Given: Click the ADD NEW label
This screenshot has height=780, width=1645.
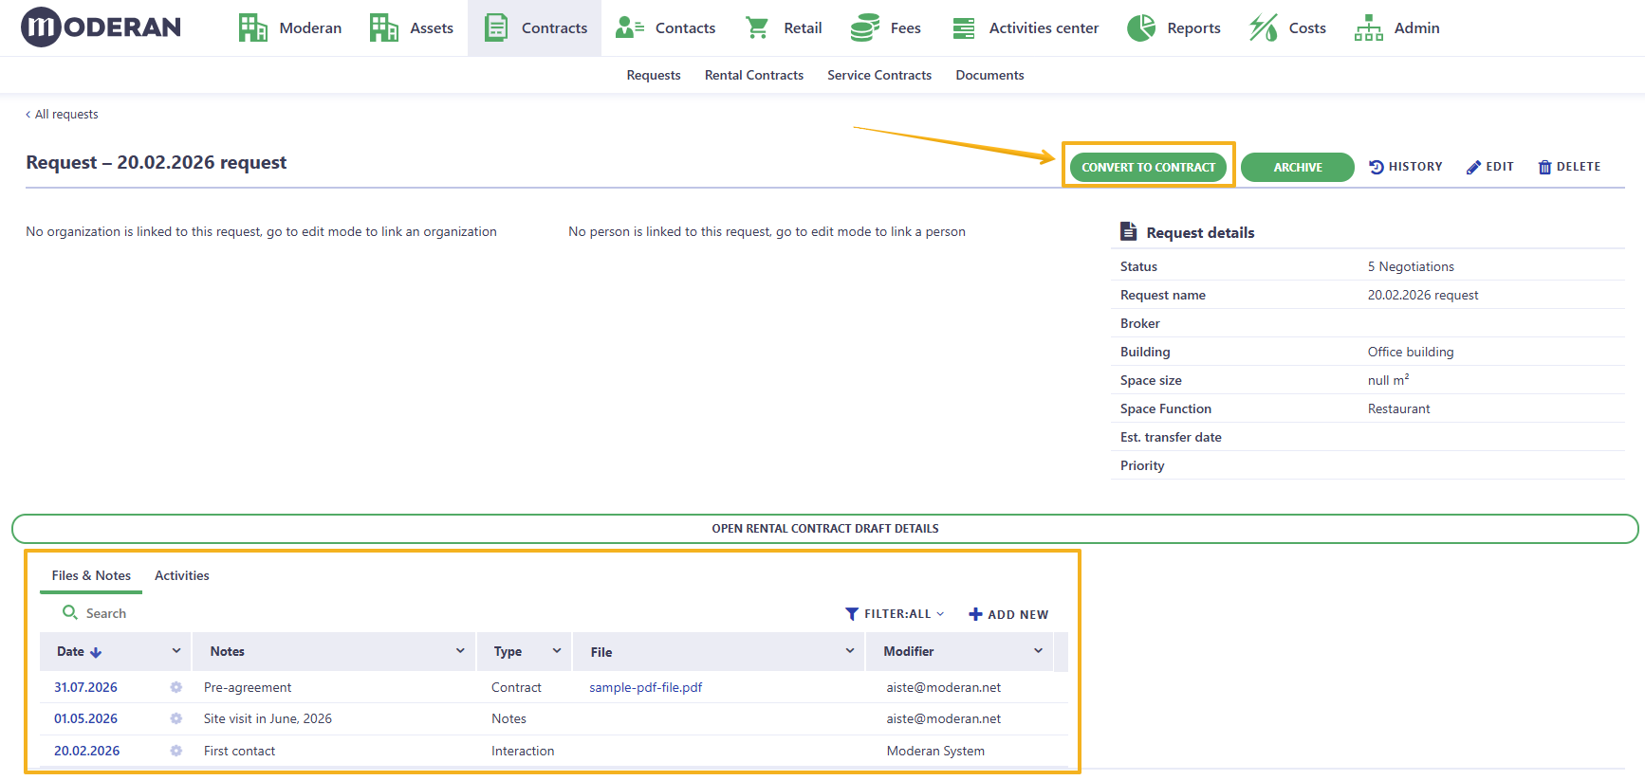Looking at the screenshot, I should [x=1018, y=614].
